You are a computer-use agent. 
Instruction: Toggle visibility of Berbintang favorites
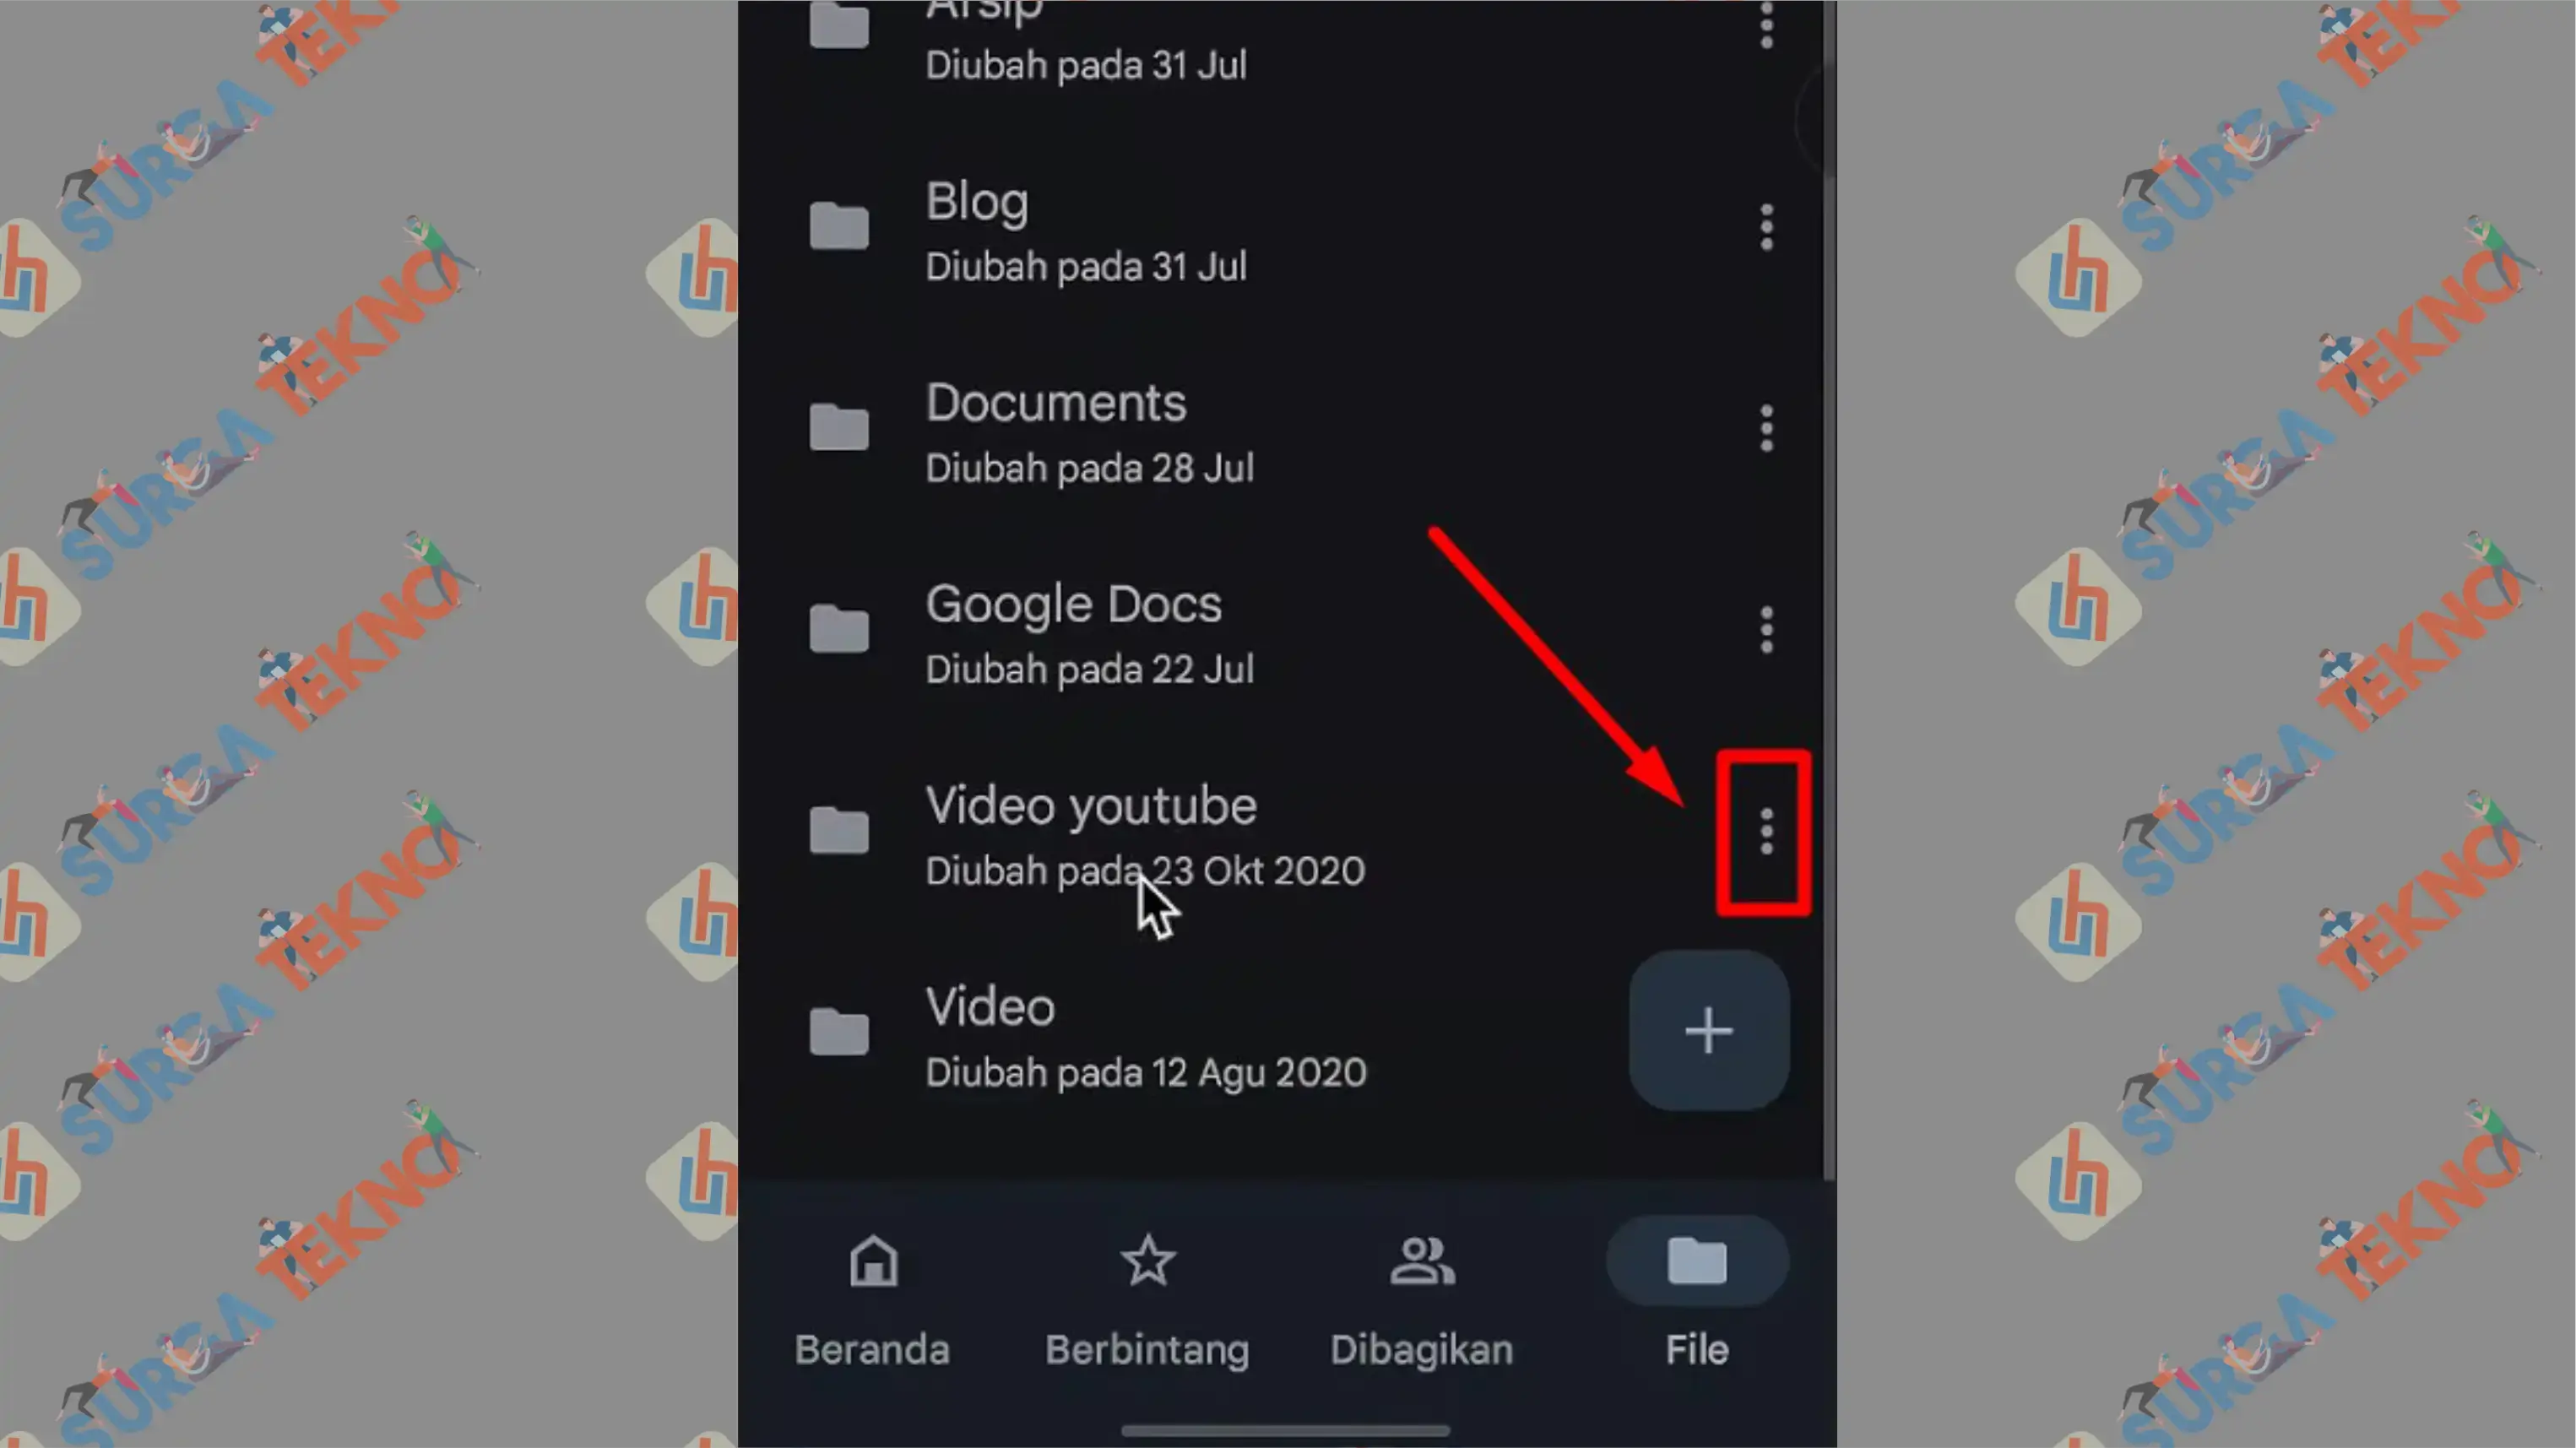point(1148,1293)
